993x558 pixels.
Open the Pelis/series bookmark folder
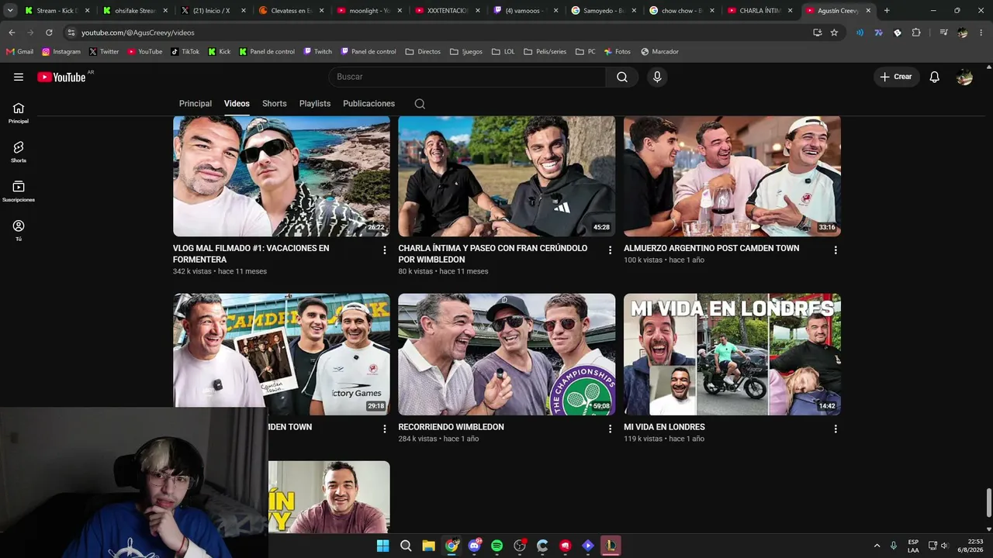[545, 52]
